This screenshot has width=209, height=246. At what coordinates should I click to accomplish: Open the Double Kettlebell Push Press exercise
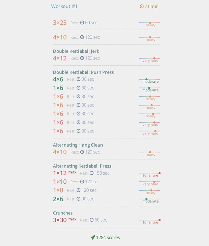point(83,72)
